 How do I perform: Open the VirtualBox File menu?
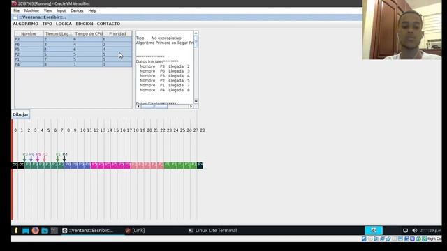pos(17,11)
